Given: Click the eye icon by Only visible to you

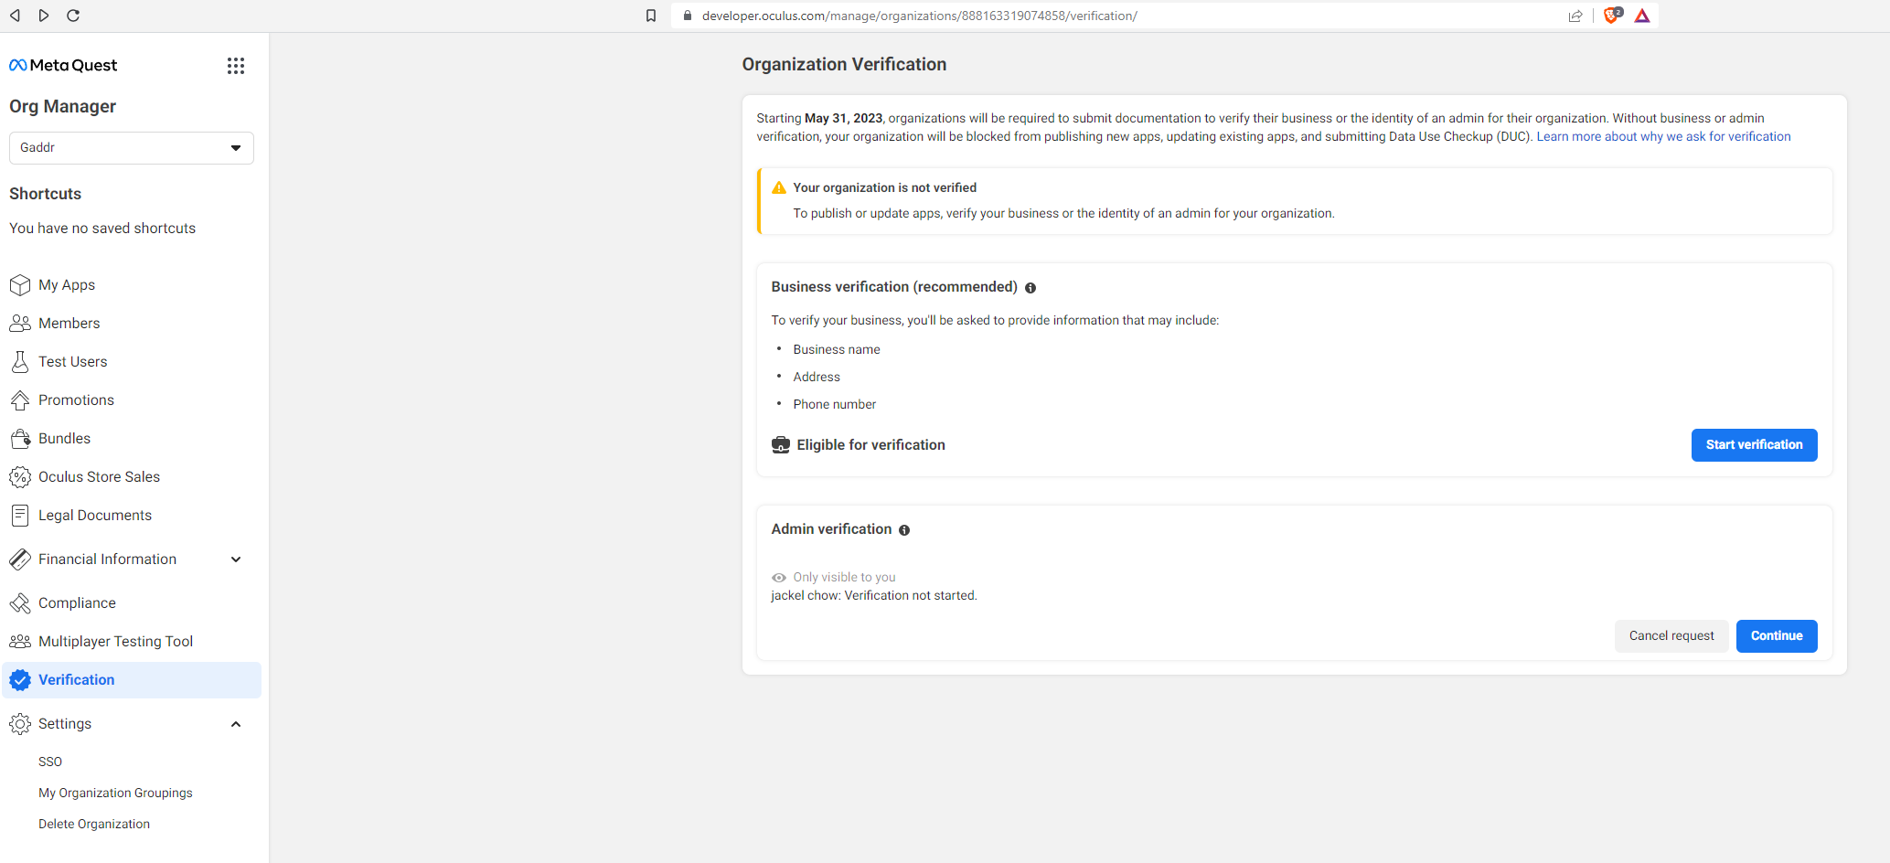Looking at the screenshot, I should 779,578.
